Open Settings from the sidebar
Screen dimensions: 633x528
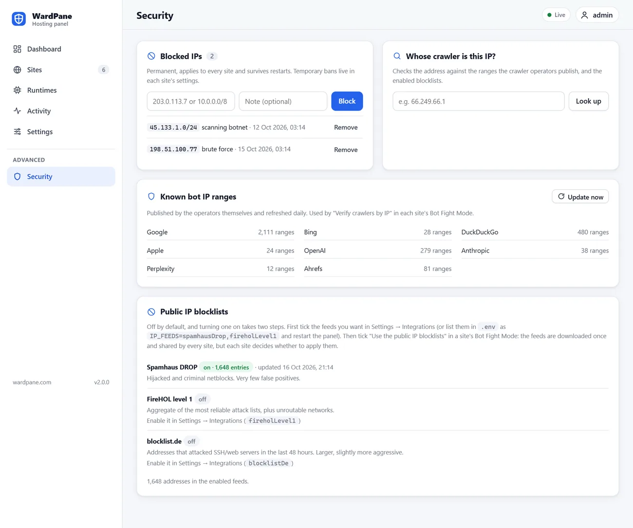pyautogui.click(x=61, y=131)
